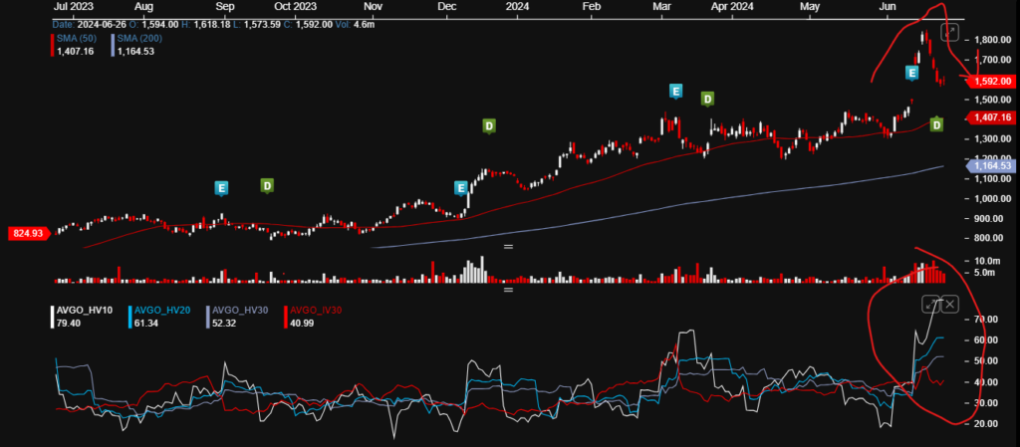Select the AVGO_HV20 legend label
Screen dimensions: 1020x447
pyautogui.click(x=162, y=311)
